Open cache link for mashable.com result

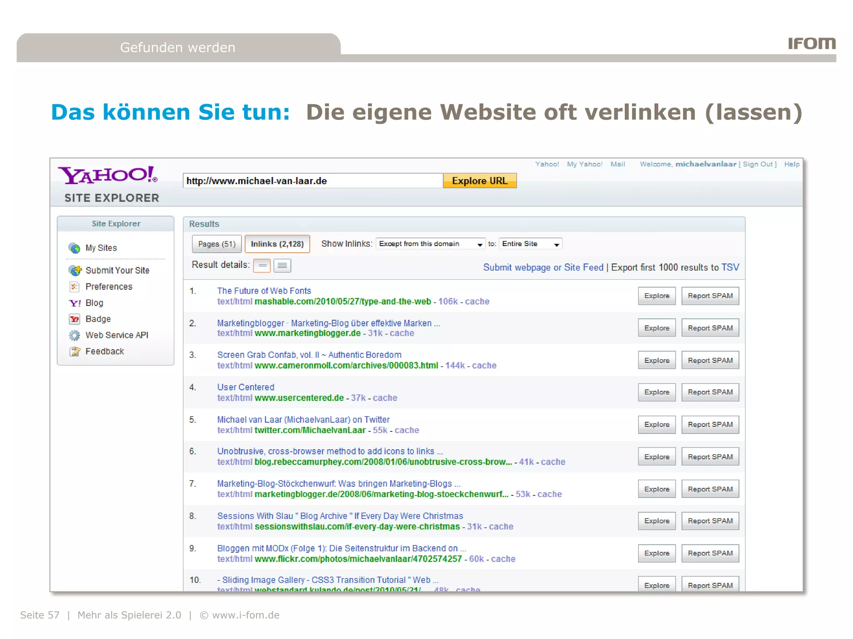click(x=477, y=302)
